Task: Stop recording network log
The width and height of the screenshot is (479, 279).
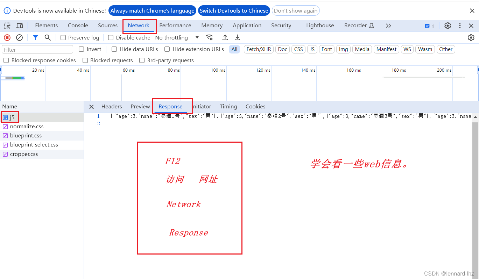Action: click(7, 37)
